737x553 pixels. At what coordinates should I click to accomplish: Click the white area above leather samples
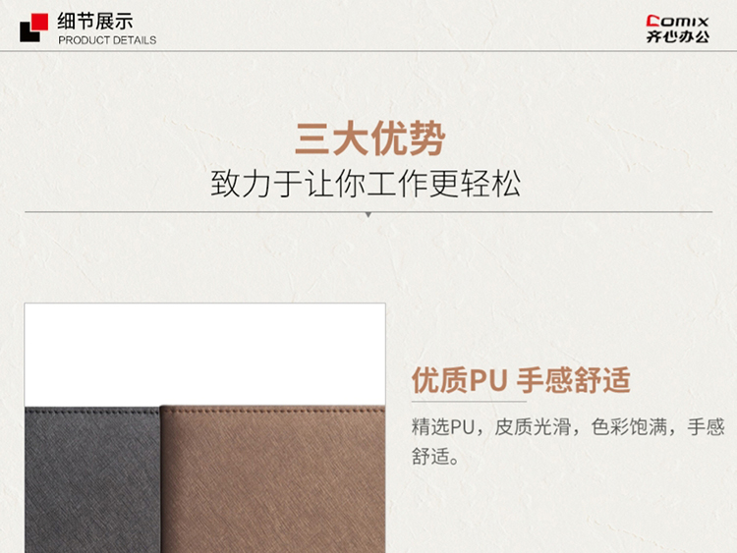coord(205,355)
